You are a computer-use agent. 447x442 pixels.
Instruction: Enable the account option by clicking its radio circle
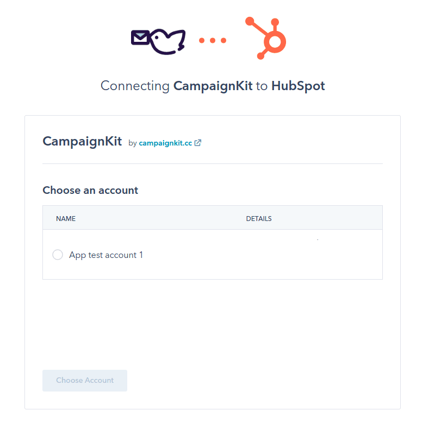click(58, 254)
